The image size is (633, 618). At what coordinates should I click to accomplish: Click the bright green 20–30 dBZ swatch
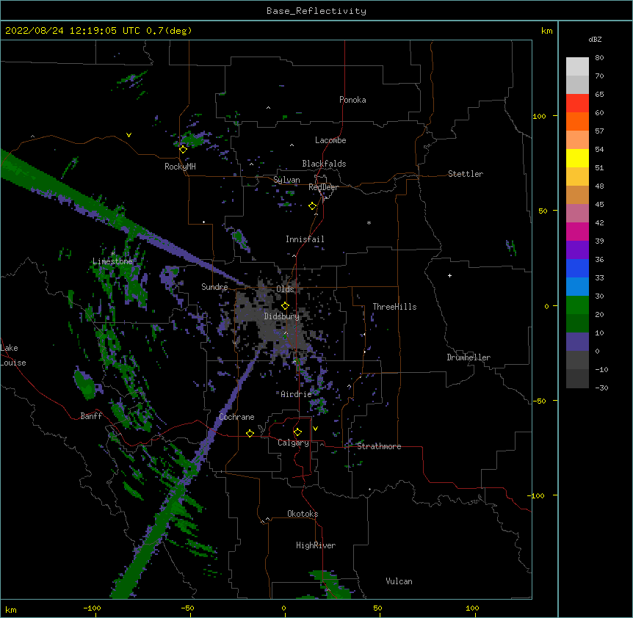577,305
